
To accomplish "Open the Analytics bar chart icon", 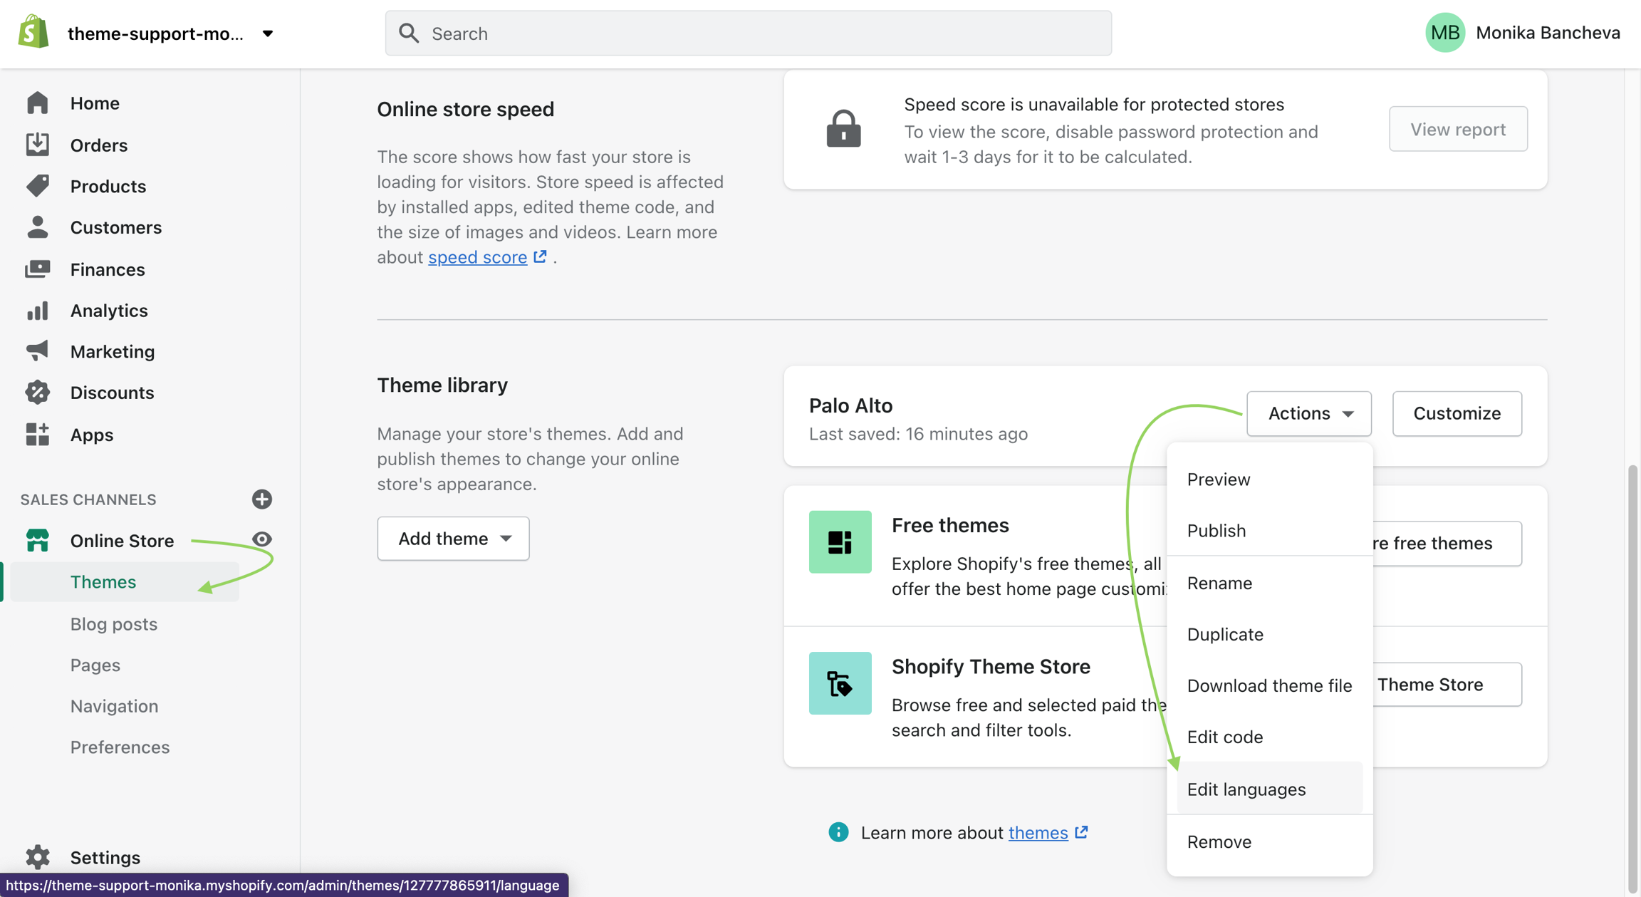I will [x=37, y=311].
